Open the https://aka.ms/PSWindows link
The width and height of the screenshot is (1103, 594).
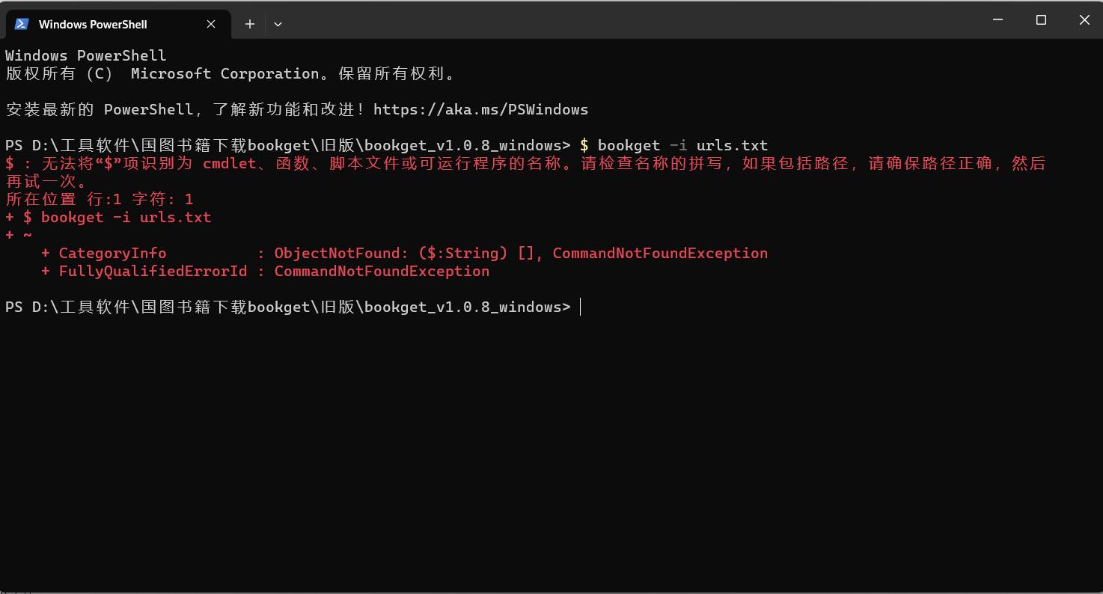(480, 110)
